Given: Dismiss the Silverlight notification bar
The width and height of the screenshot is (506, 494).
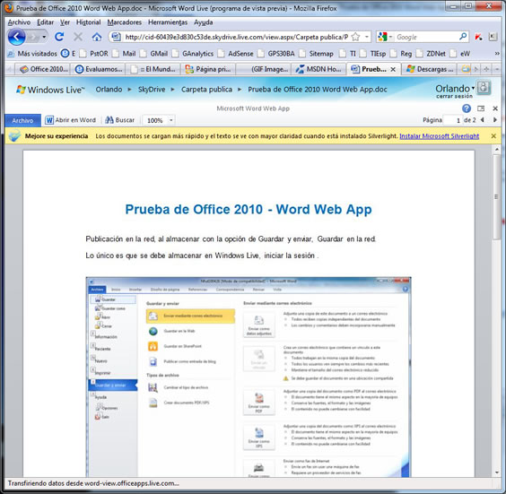Looking at the screenshot, I should click(493, 136).
